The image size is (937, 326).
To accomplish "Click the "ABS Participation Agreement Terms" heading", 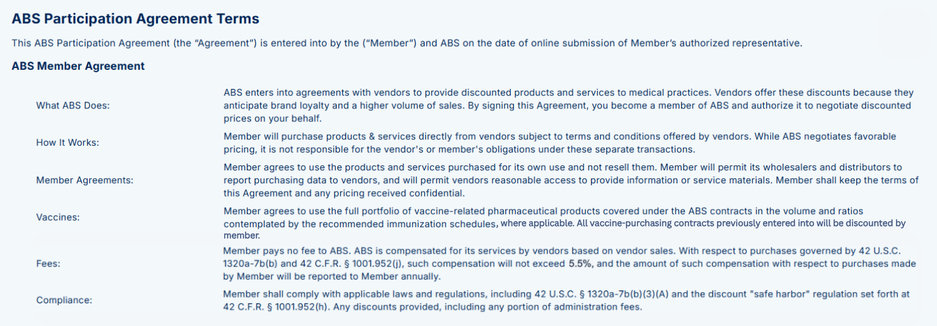I will pos(135,19).
